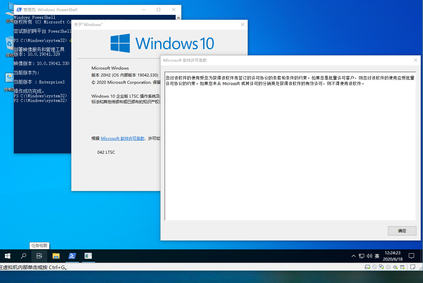Viewport: 423px width, 283px height.
Task: Show hidden tray icons chevron
Action: point(354,256)
